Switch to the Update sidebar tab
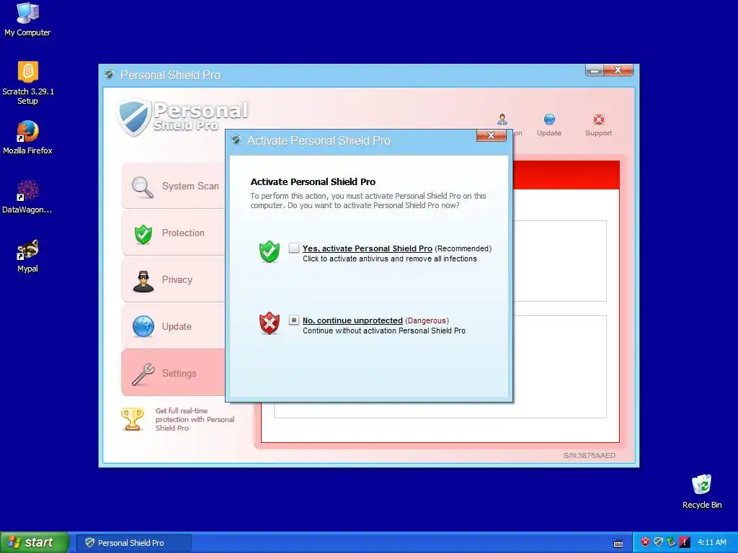This screenshot has height=553, width=738. point(173,326)
